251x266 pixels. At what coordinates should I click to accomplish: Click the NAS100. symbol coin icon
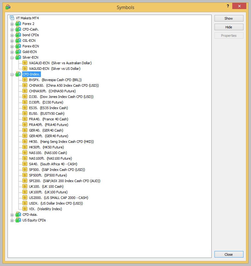[25, 153]
